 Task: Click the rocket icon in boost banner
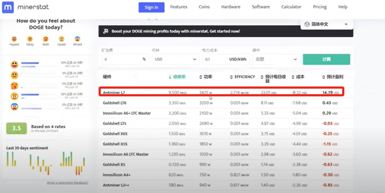pyautogui.click(x=106, y=31)
